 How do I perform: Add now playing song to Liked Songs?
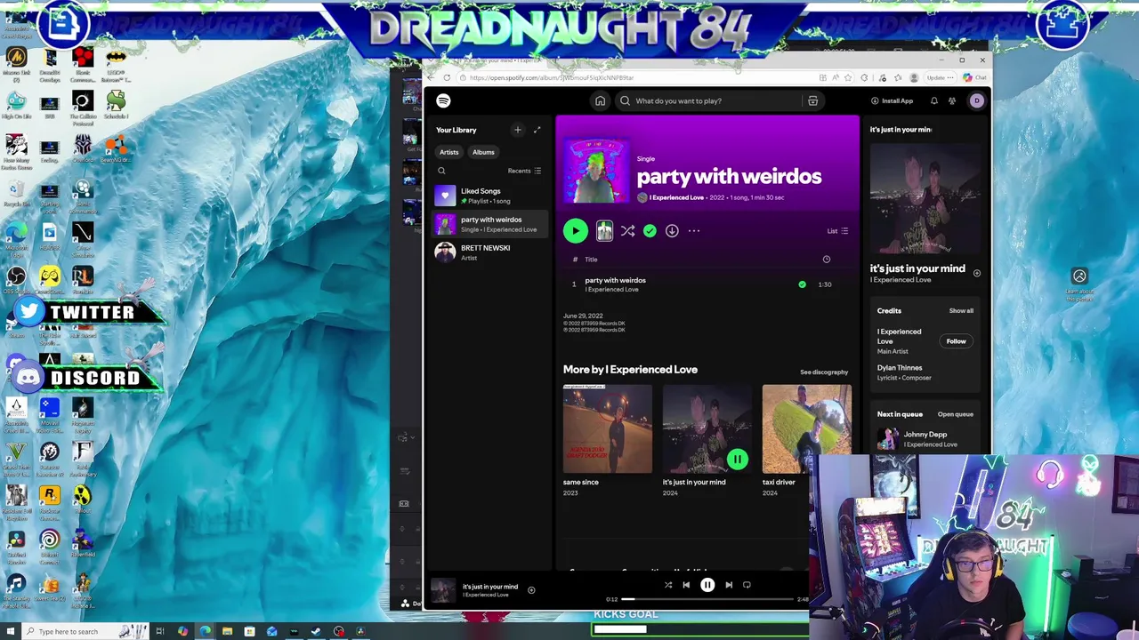click(531, 590)
